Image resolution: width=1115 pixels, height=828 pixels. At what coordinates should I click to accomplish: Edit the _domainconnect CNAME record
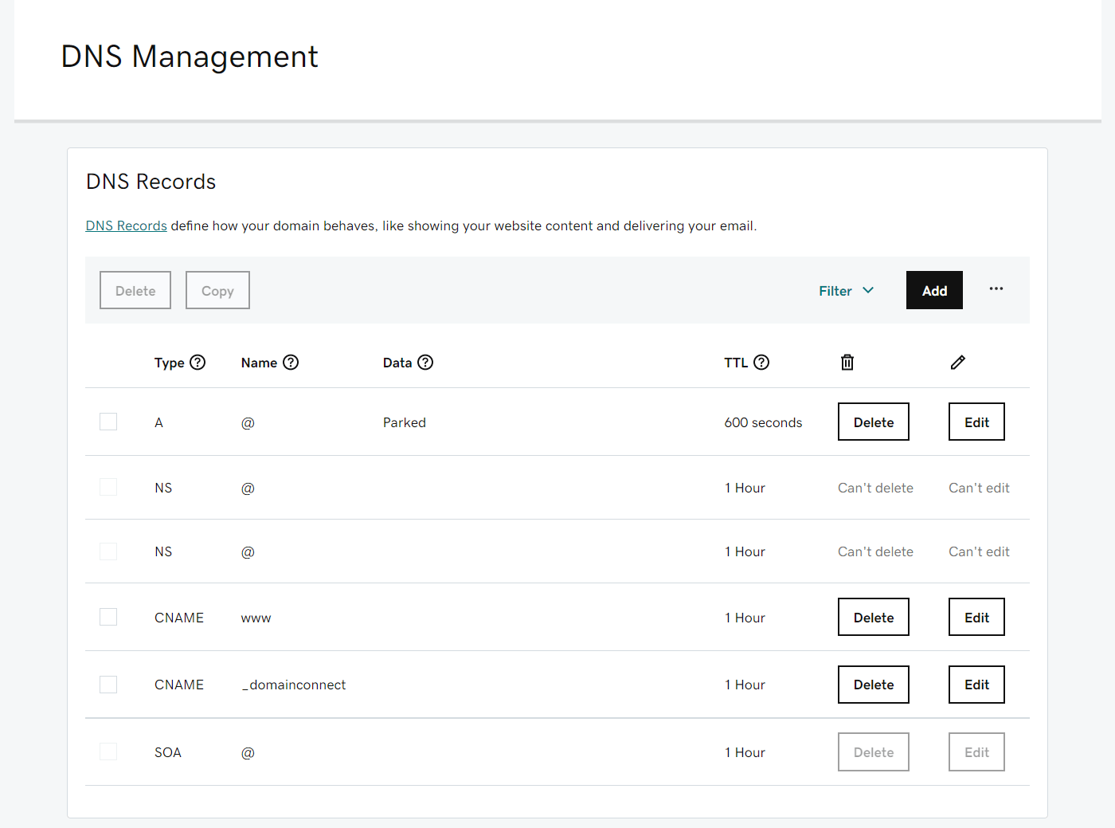pyautogui.click(x=976, y=685)
